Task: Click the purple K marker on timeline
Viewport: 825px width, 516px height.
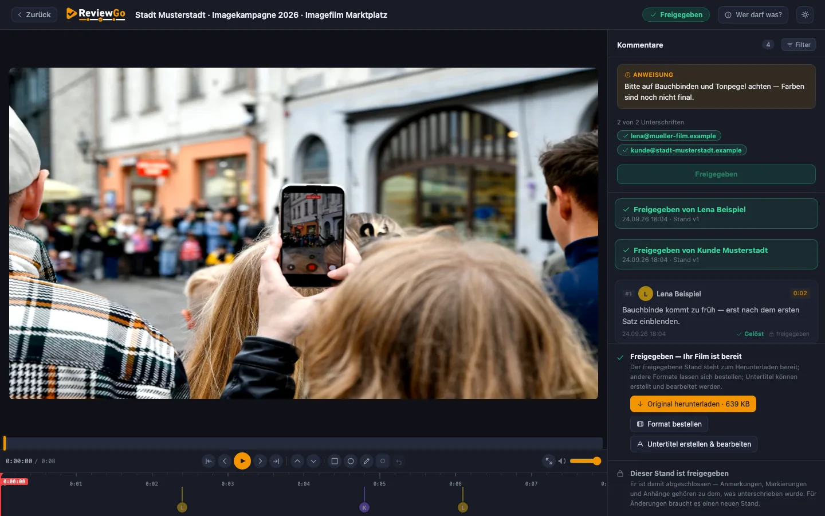Action: tap(364, 507)
